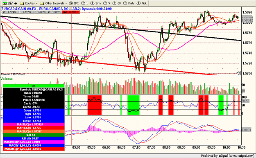This screenshot has width=256, height=158.
Task: Click the 1.5780 price axis label
Action: coord(247,33)
